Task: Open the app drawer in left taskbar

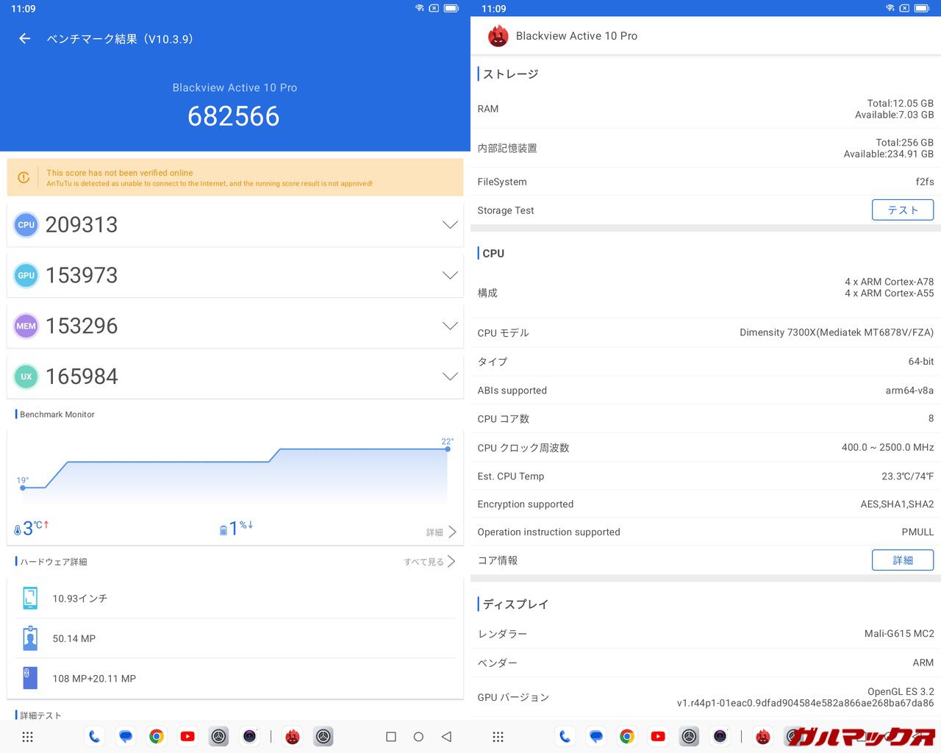Action: coord(28,737)
